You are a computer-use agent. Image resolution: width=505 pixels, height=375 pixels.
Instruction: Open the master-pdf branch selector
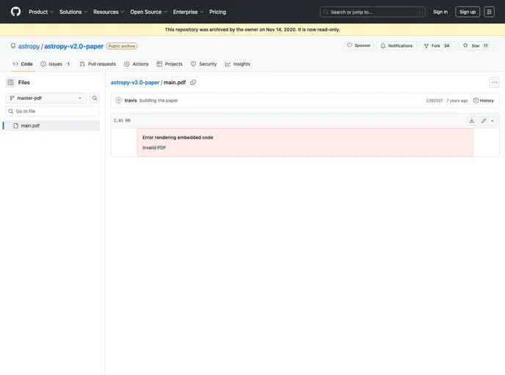[x=46, y=98]
